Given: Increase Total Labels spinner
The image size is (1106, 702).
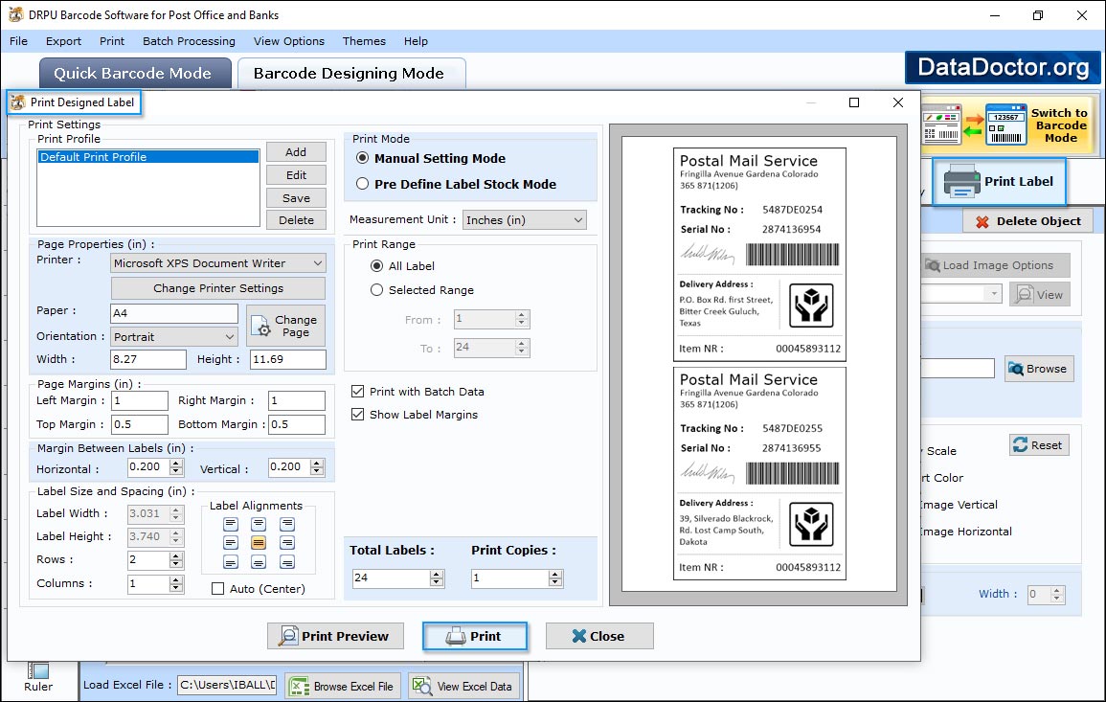Looking at the screenshot, I should (437, 574).
